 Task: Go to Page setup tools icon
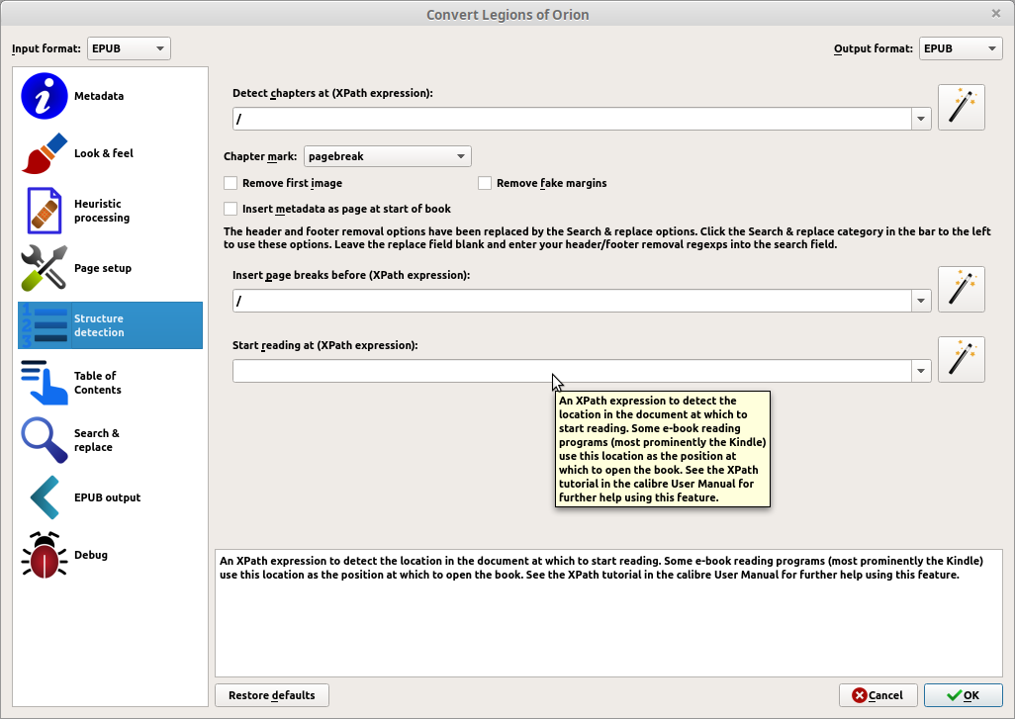[x=44, y=268]
